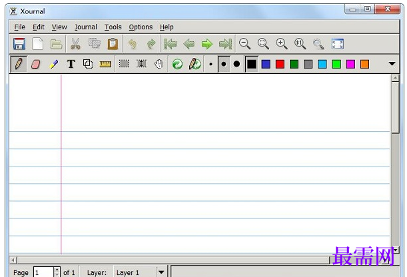Viewport: 407px width, 277px height.
Task: Jump to last page arrow
Action: [225, 44]
